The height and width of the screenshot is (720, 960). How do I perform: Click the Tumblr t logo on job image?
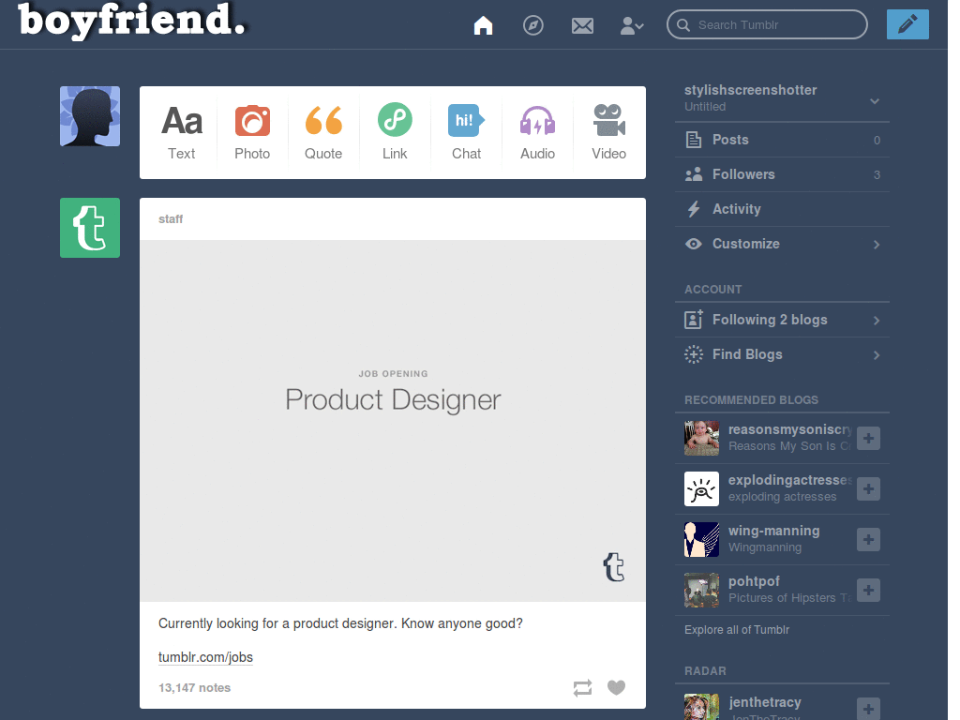tap(614, 567)
